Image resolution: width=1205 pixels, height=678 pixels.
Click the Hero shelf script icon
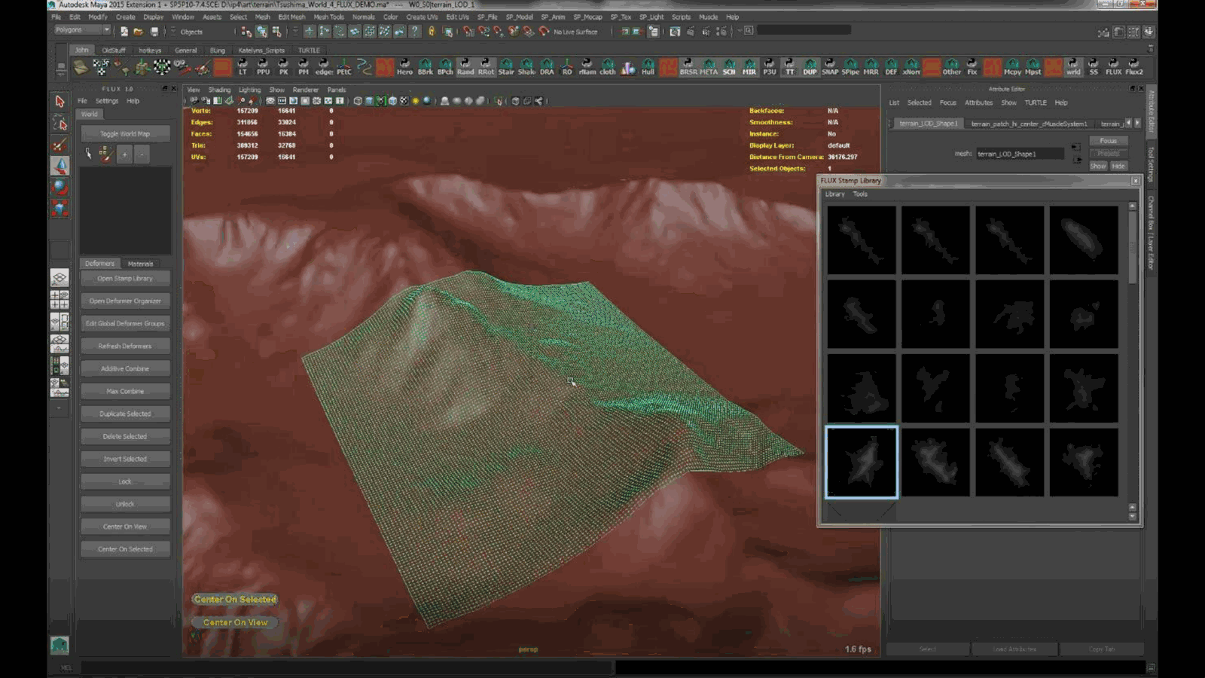click(404, 67)
